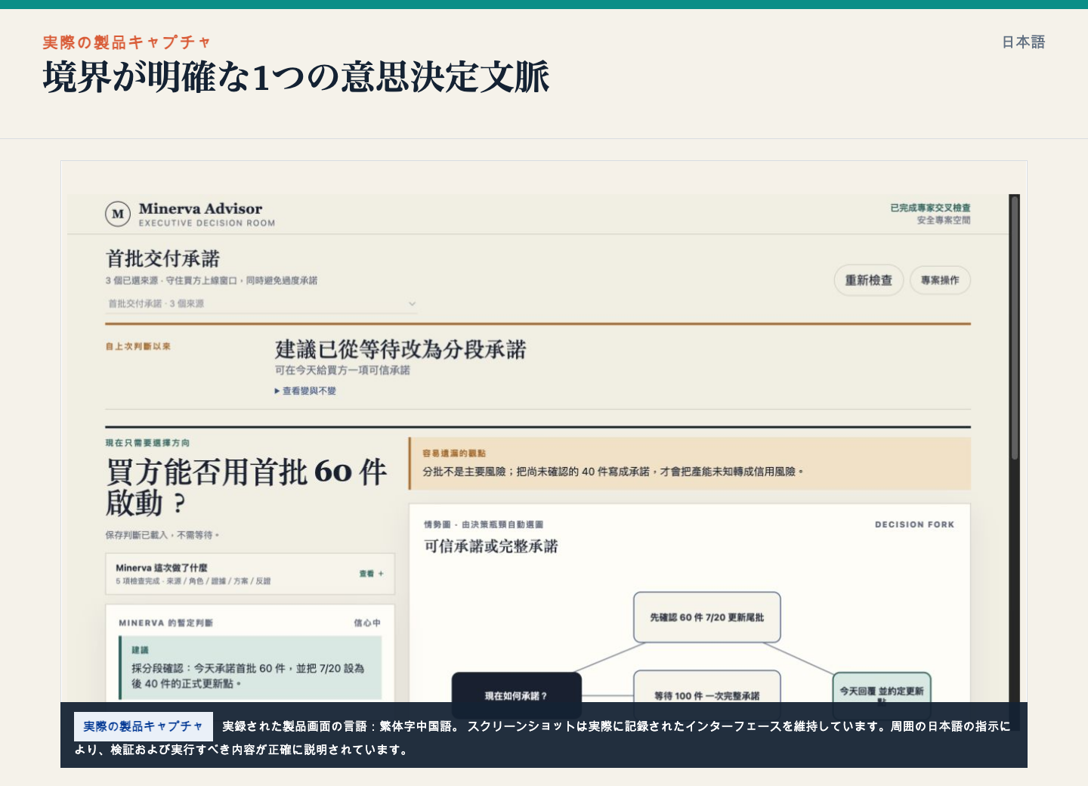Click the 自上次判斷以來 label
Image resolution: width=1088 pixels, height=786 pixels.
click(x=138, y=346)
